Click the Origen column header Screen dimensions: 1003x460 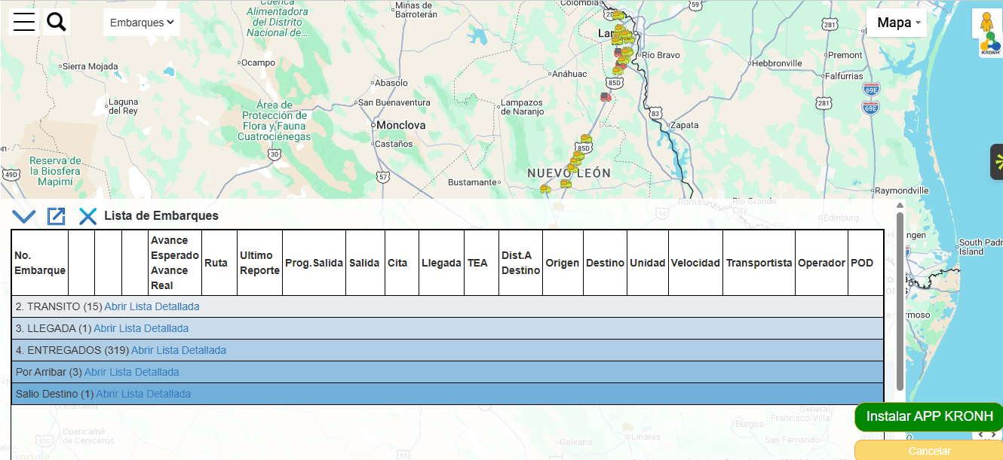pos(563,263)
